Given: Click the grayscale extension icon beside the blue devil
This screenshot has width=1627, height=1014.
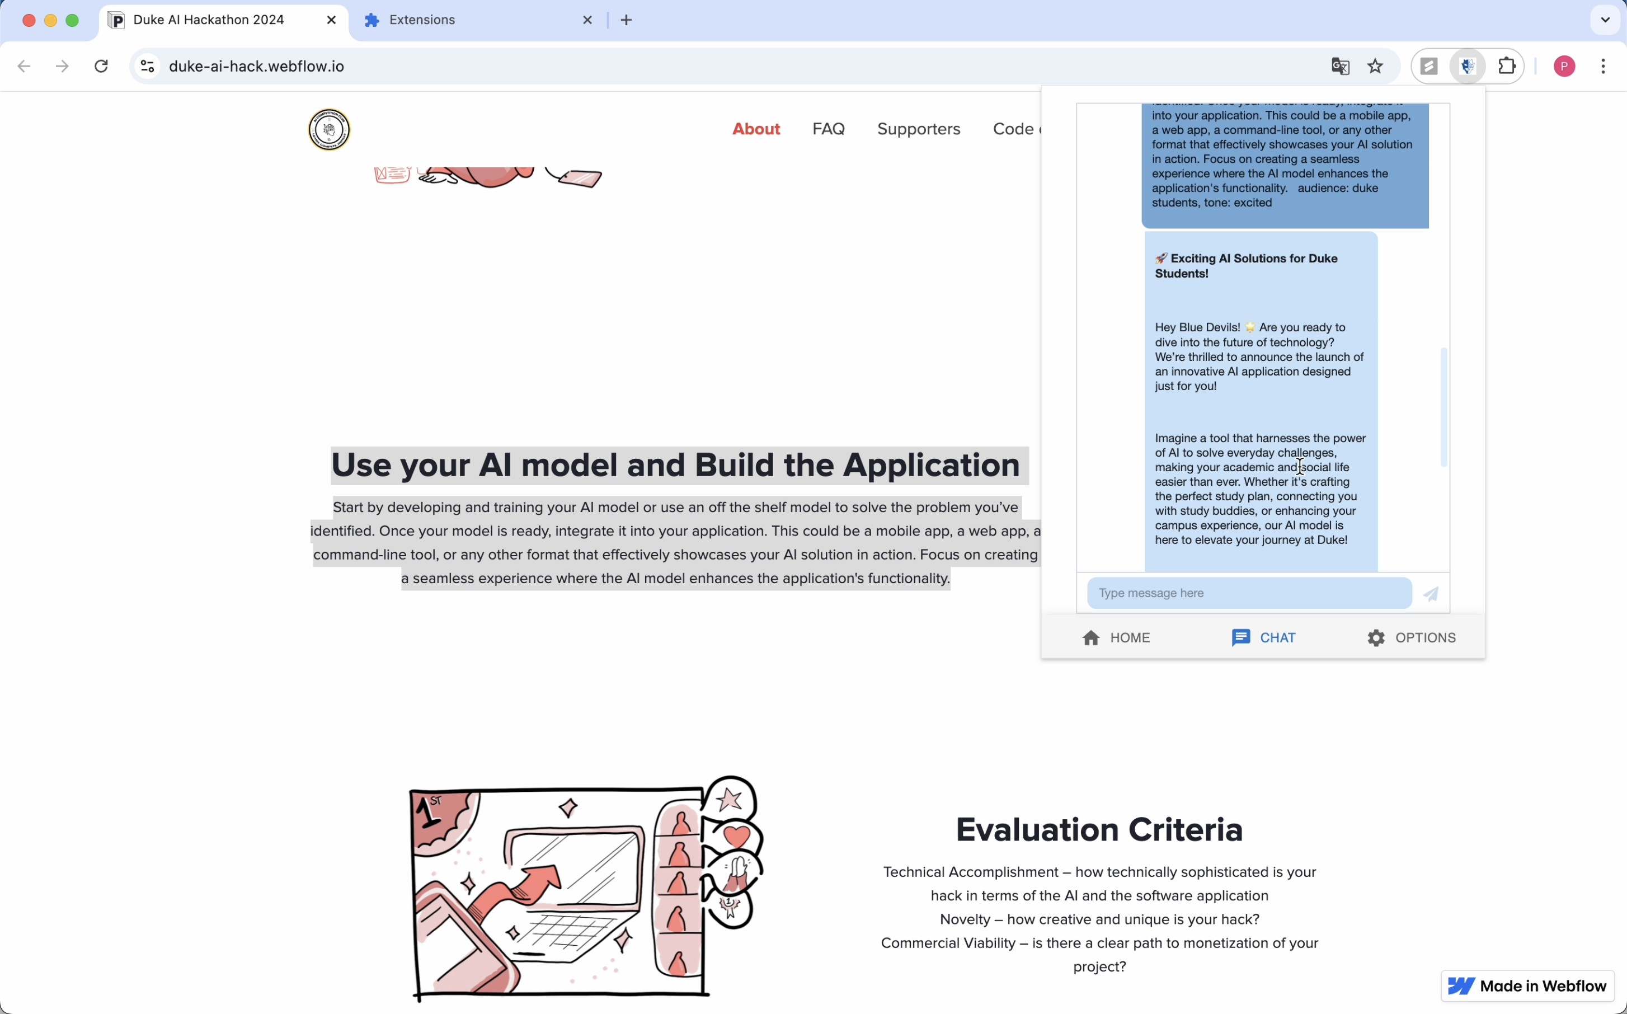Looking at the screenshot, I should tap(1429, 65).
